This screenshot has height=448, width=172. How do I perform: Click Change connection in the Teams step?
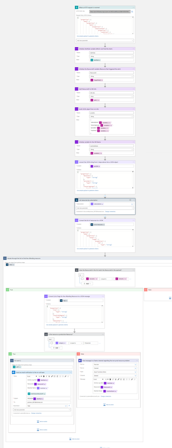106,396
